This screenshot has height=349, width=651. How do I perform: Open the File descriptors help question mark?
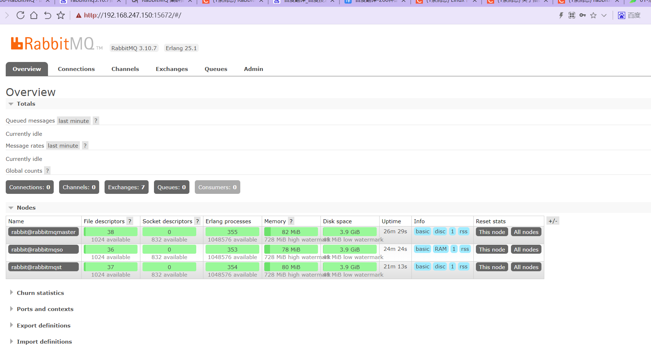point(130,221)
